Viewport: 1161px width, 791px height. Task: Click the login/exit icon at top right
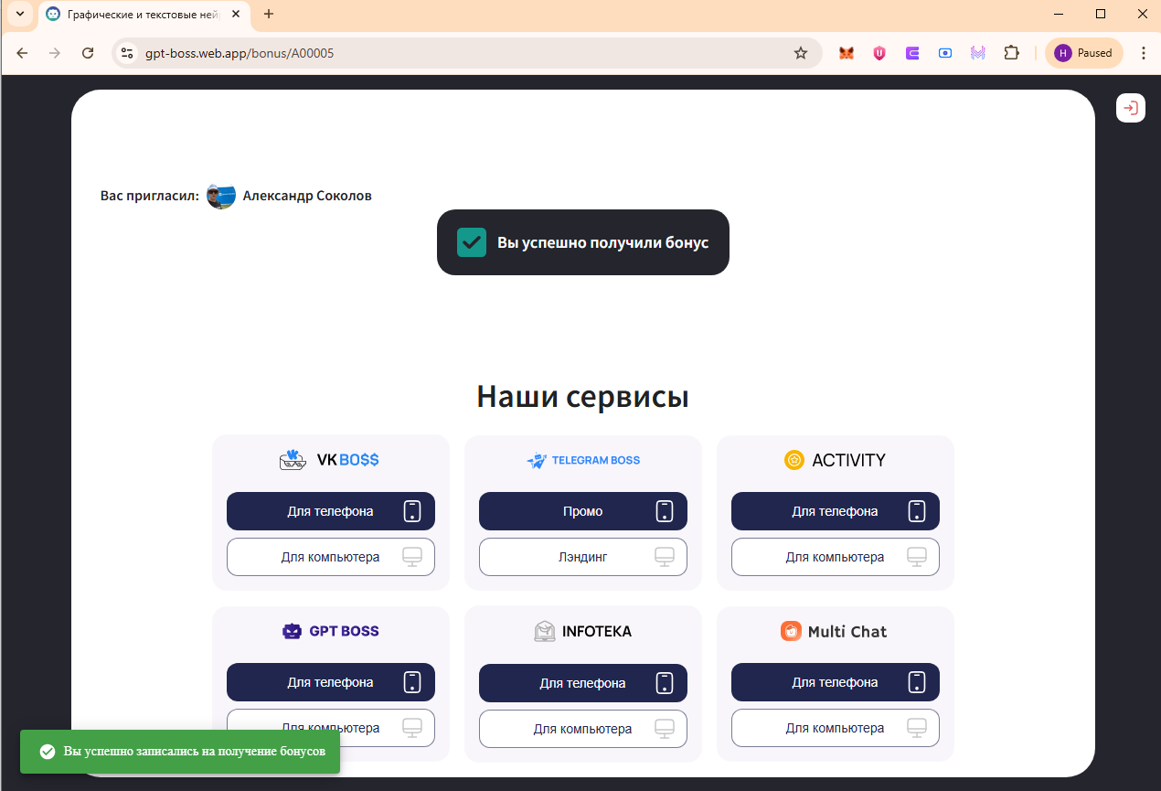(x=1131, y=108)
